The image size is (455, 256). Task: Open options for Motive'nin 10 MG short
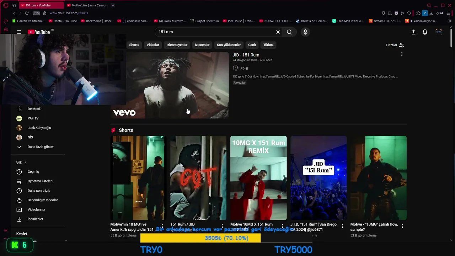click(162, 226)
